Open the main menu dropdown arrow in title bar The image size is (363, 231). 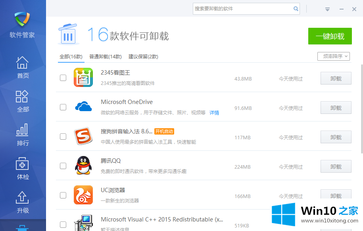pos(327,9)
